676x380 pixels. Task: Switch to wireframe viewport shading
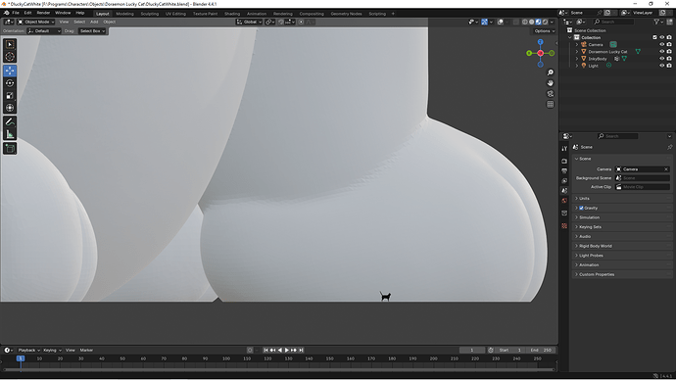pyautogui.click(x=525, y=22)
